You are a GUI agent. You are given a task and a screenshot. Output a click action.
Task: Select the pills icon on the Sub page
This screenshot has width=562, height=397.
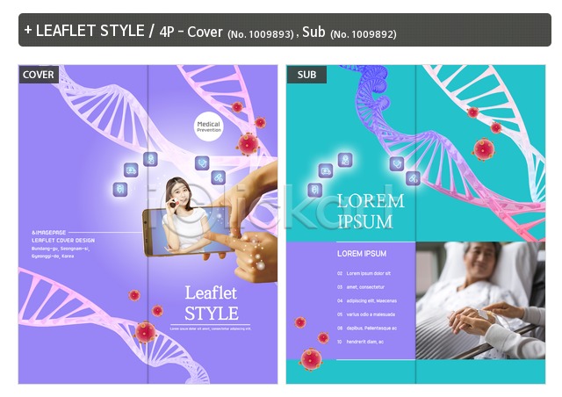413,178
